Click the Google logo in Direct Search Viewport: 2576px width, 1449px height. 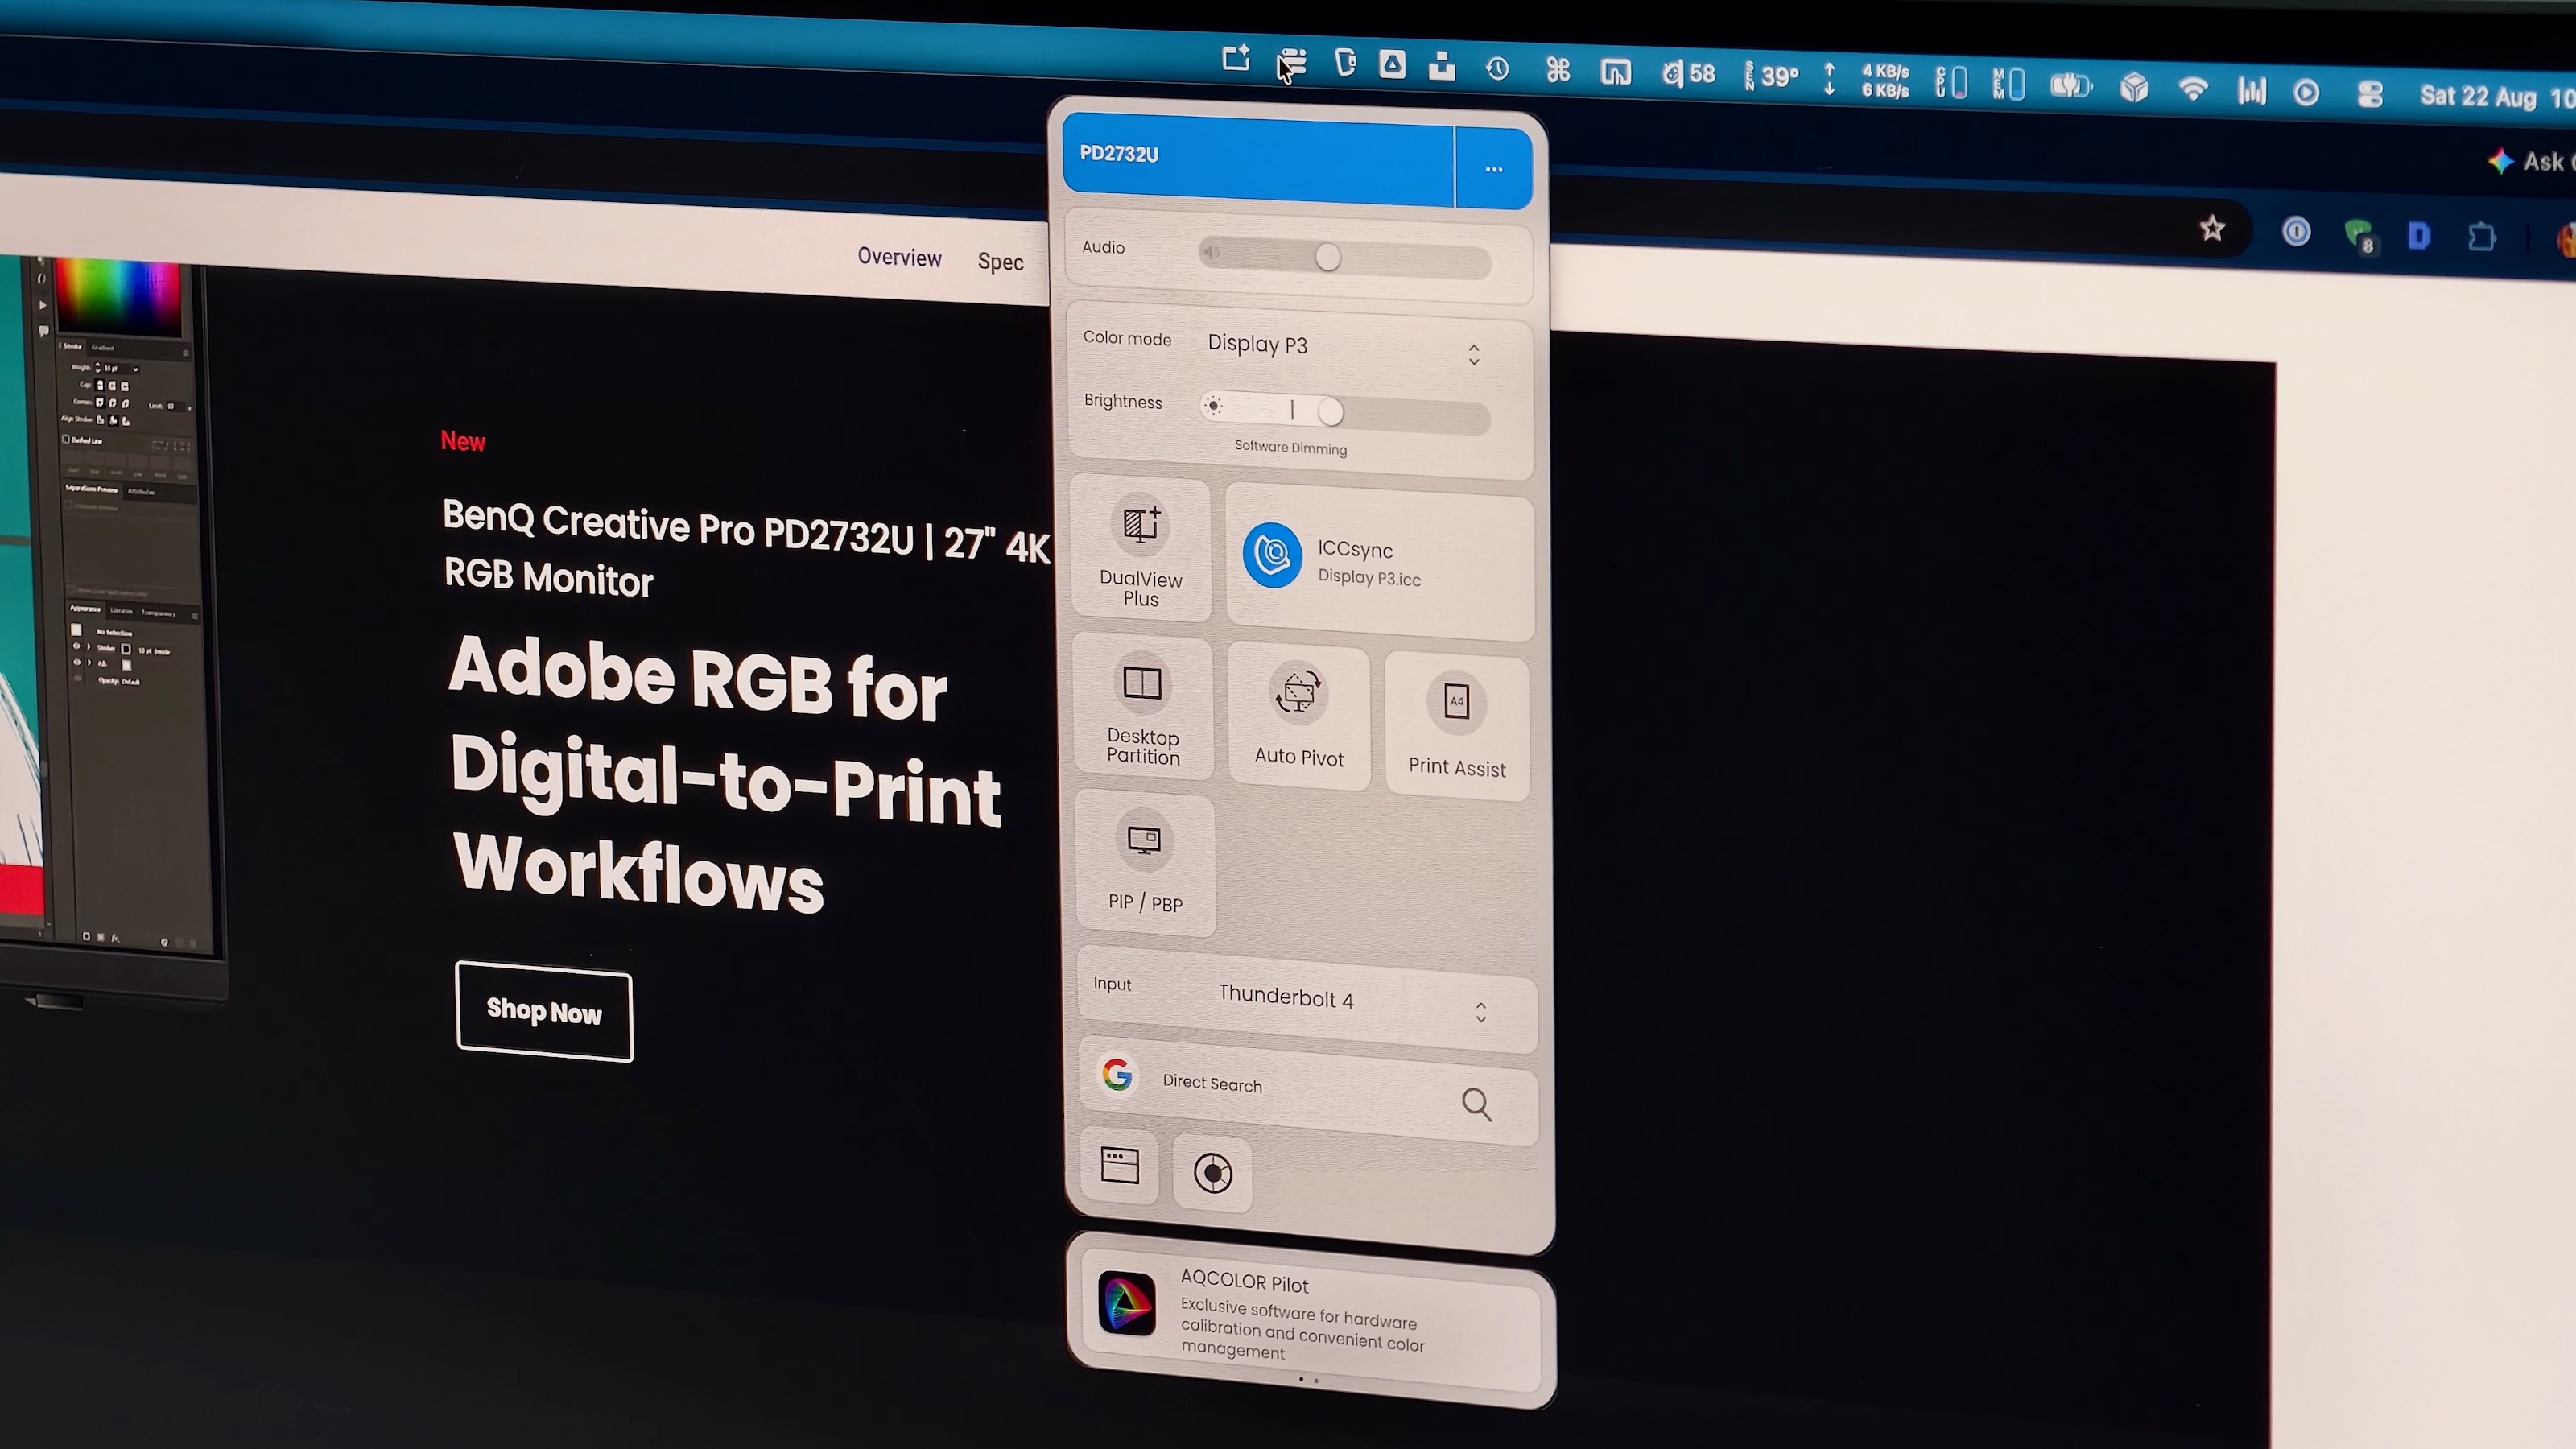click(x=1117, y=1075)
